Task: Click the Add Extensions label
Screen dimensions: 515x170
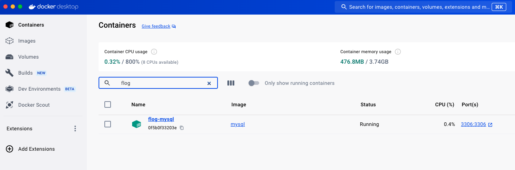Action: coord(36,149)
